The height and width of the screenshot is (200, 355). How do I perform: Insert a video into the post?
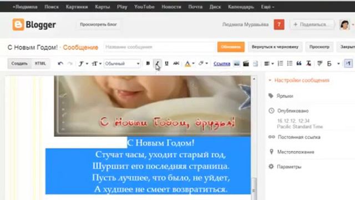[x=246, y=64]
